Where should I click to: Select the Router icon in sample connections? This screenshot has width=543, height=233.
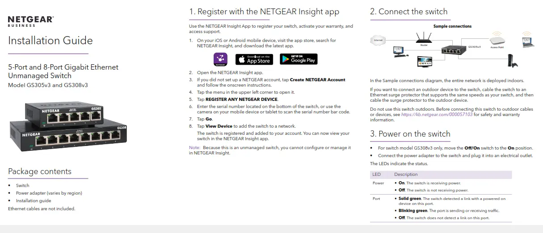click(424, 39)
